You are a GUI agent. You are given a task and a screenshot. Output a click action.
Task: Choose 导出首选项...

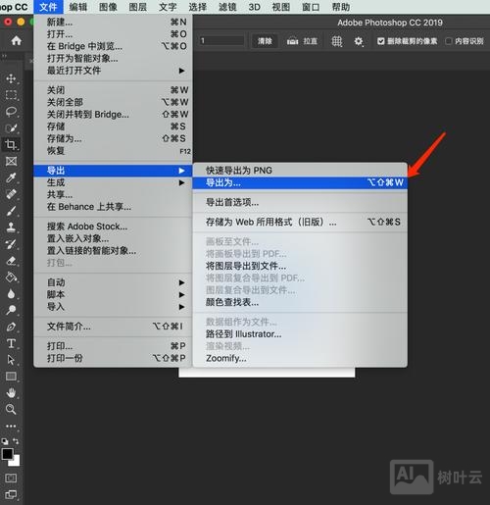(300, 202)
